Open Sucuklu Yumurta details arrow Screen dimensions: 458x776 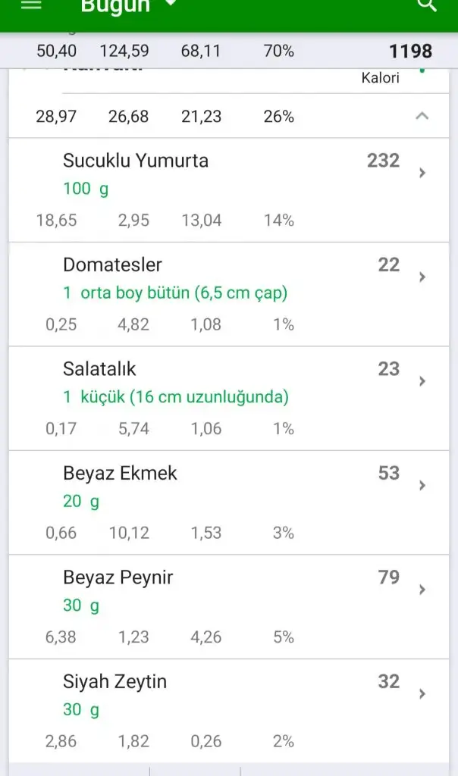coord(422,173)
